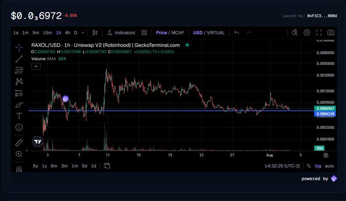This screenshot has width=346, height=201.
Task: Click the TradingView logo
Action: [x=38, y=142]
